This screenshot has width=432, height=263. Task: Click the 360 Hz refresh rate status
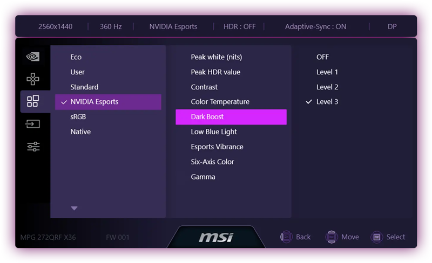tap(111, 27)
